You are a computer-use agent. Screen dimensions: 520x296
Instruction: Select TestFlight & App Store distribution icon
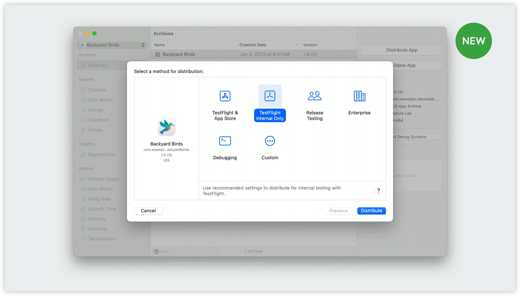click(225, 96)
